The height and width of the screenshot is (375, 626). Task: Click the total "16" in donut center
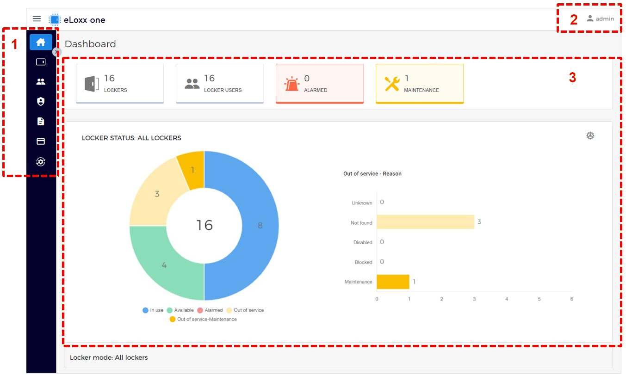[205, 225]
